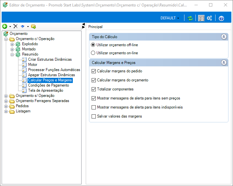Click the green back arrow icon
This screenshot has height=186, width=233.
[5, 26]
